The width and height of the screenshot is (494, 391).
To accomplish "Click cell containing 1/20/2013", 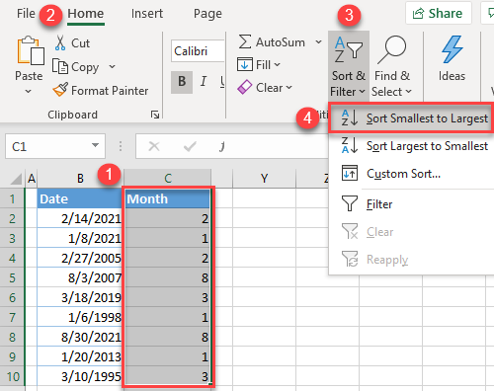I will coord(80,356).
